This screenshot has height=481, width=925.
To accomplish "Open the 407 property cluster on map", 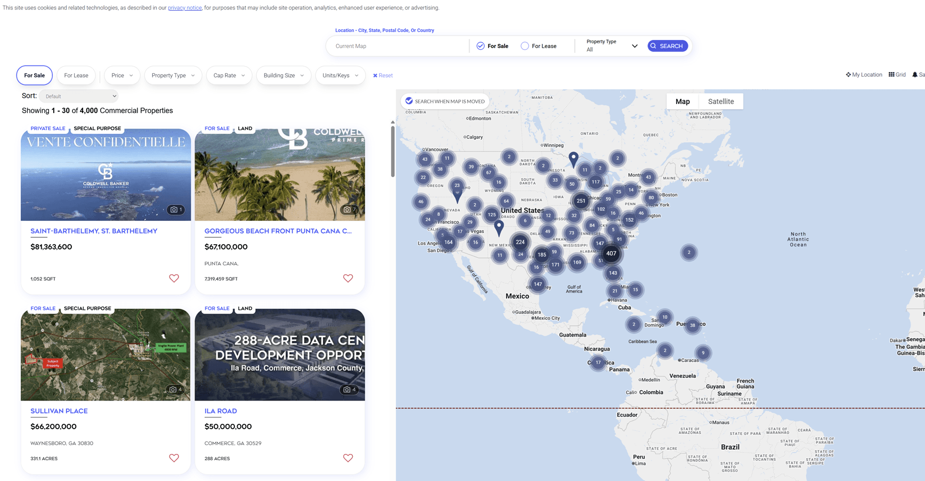I will [x=611, y=253].
